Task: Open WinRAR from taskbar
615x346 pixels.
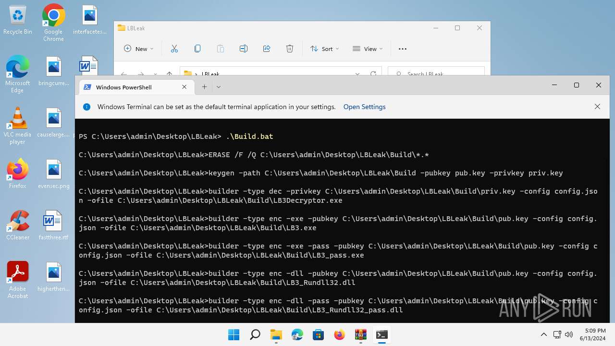Action: 360,334
